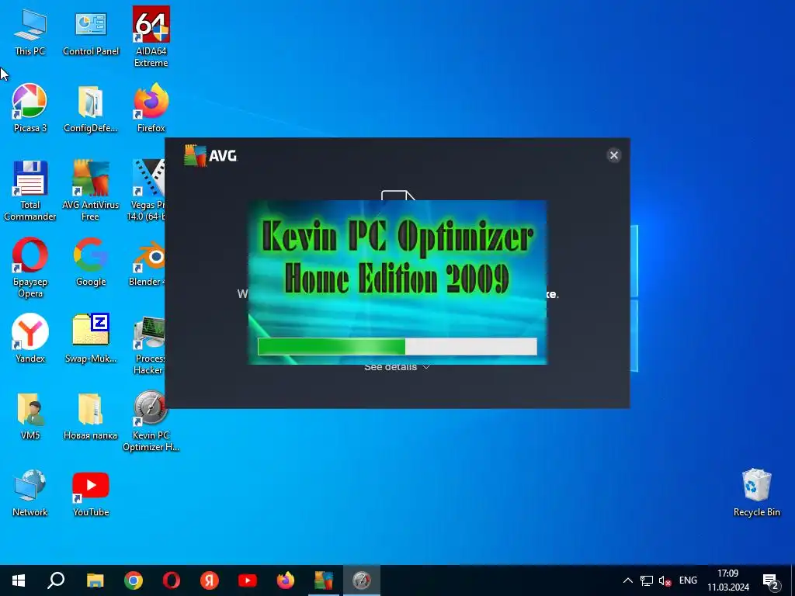Launch Kevin PC Optimizer desktop shortcut
This screenshot has width=795, height=596.
pos(151,421)
